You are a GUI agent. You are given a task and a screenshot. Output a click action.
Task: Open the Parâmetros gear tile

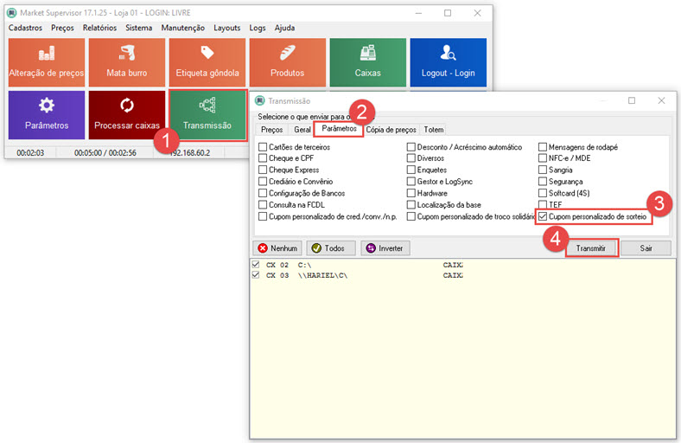click(x=47, y=115)
